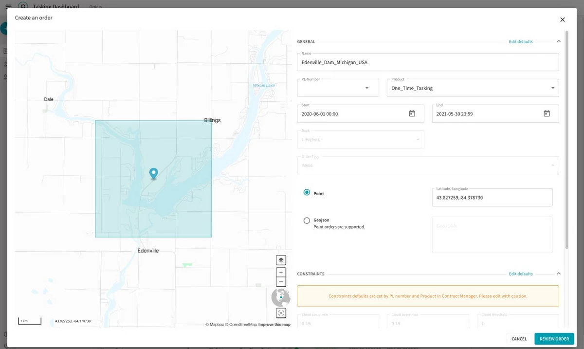The height and width of the screenshot is (349, 584).
Task: Click the OpenStreetMap attribution link
Action: tap(241, 325)
